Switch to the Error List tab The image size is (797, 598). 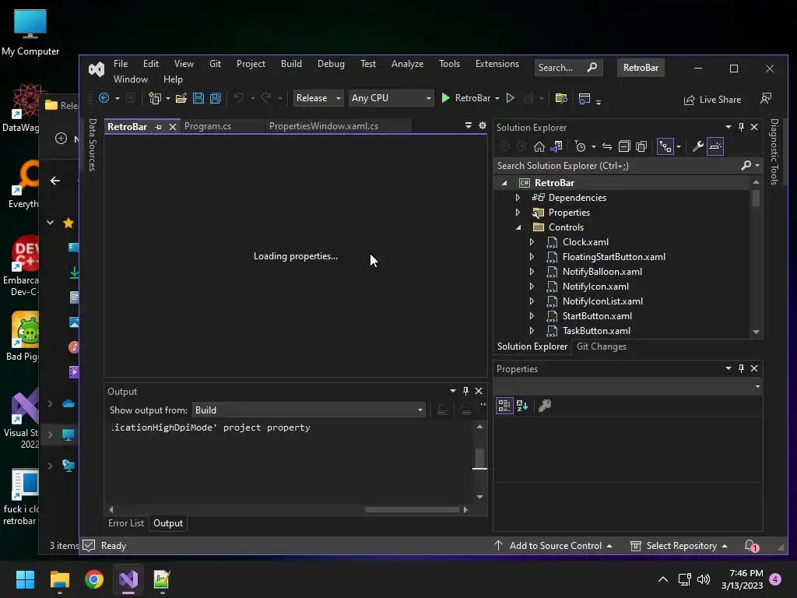click(x=125, y=523)
